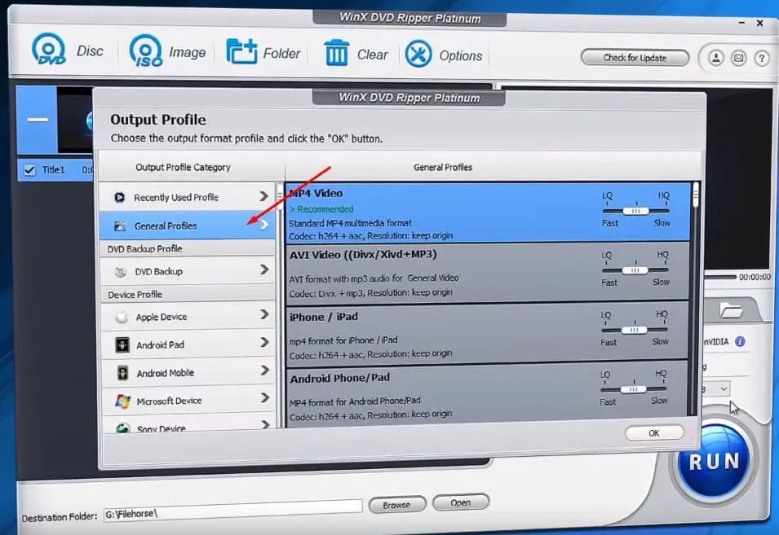The width and height of the screenshot is (779, 535).
Task: Expand Android Mobile arrow
Action: point(265,371)
